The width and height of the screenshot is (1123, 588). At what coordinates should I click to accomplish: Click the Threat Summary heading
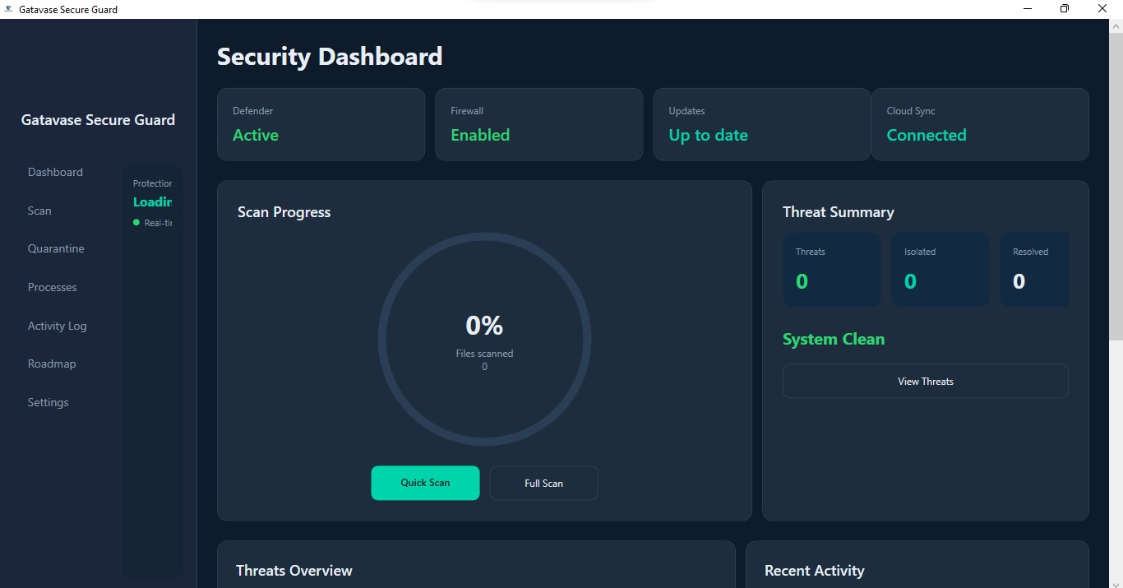(838, 212)
